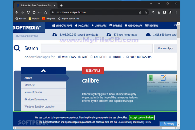Open the Mac Apps menu
The width and height of the screenshot is (195, 130).
pyautogui.click(x=82, y=26)
